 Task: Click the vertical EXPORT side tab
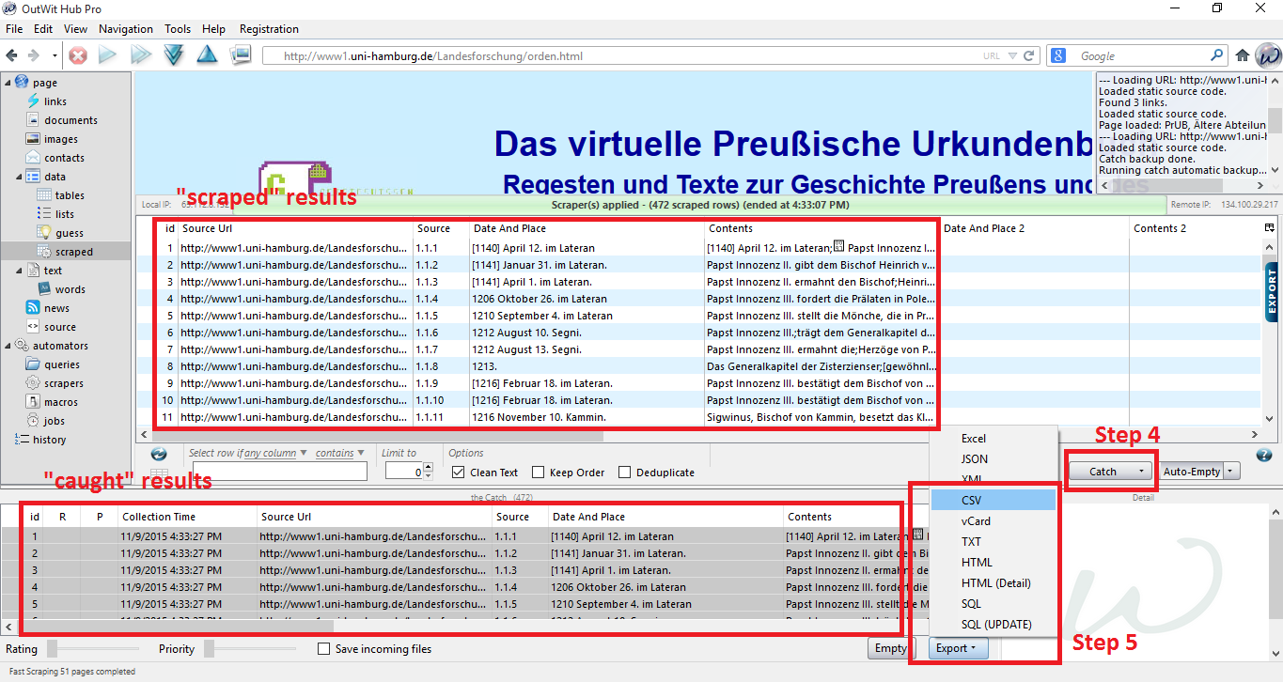1272,292
